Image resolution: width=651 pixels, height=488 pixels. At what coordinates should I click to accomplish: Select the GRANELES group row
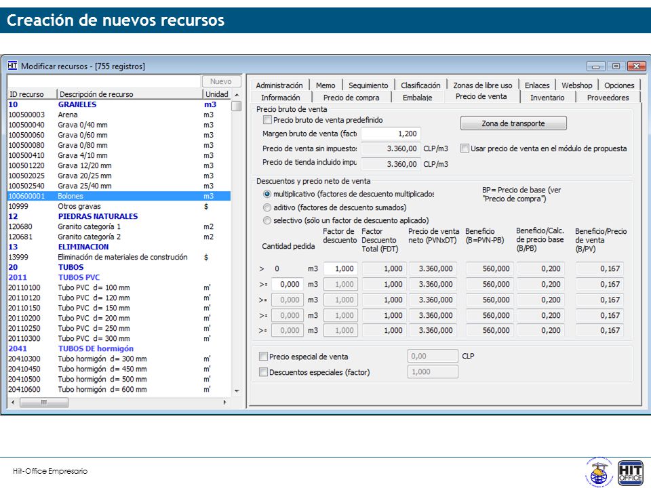click(x=119, y=104)
